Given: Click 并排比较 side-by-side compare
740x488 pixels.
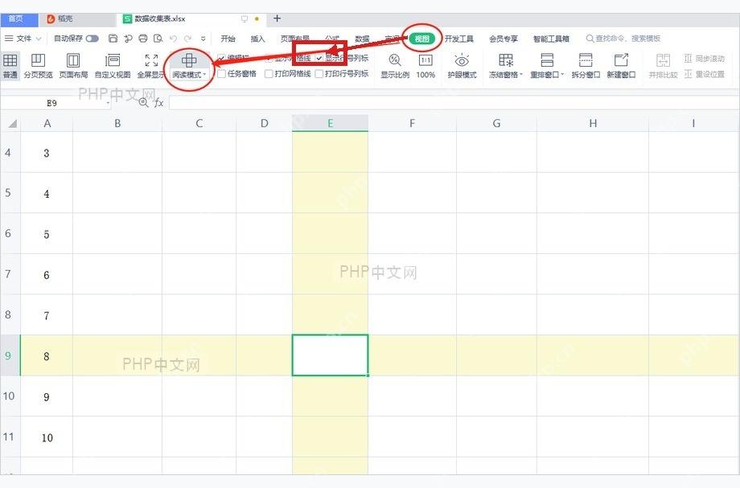Looking at the screenshot, I should (x=663, y=66).
